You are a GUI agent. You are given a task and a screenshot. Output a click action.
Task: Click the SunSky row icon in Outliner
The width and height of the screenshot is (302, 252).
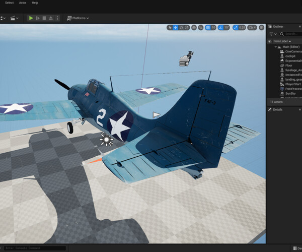click(282, 93)
